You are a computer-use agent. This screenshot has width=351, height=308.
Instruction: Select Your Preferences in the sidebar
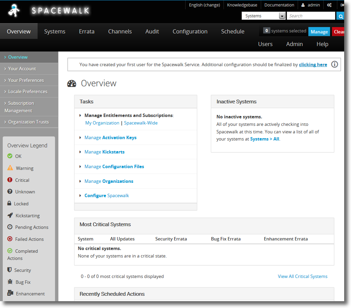click(x=29, y=80)
